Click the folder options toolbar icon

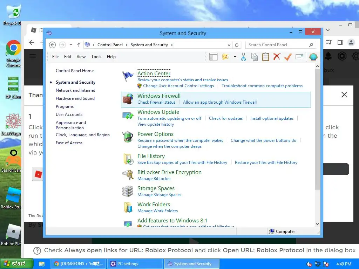pos(225,57)
